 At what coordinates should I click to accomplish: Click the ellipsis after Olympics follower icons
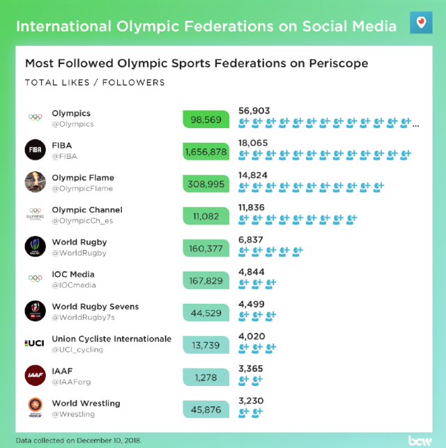[416, 125]
